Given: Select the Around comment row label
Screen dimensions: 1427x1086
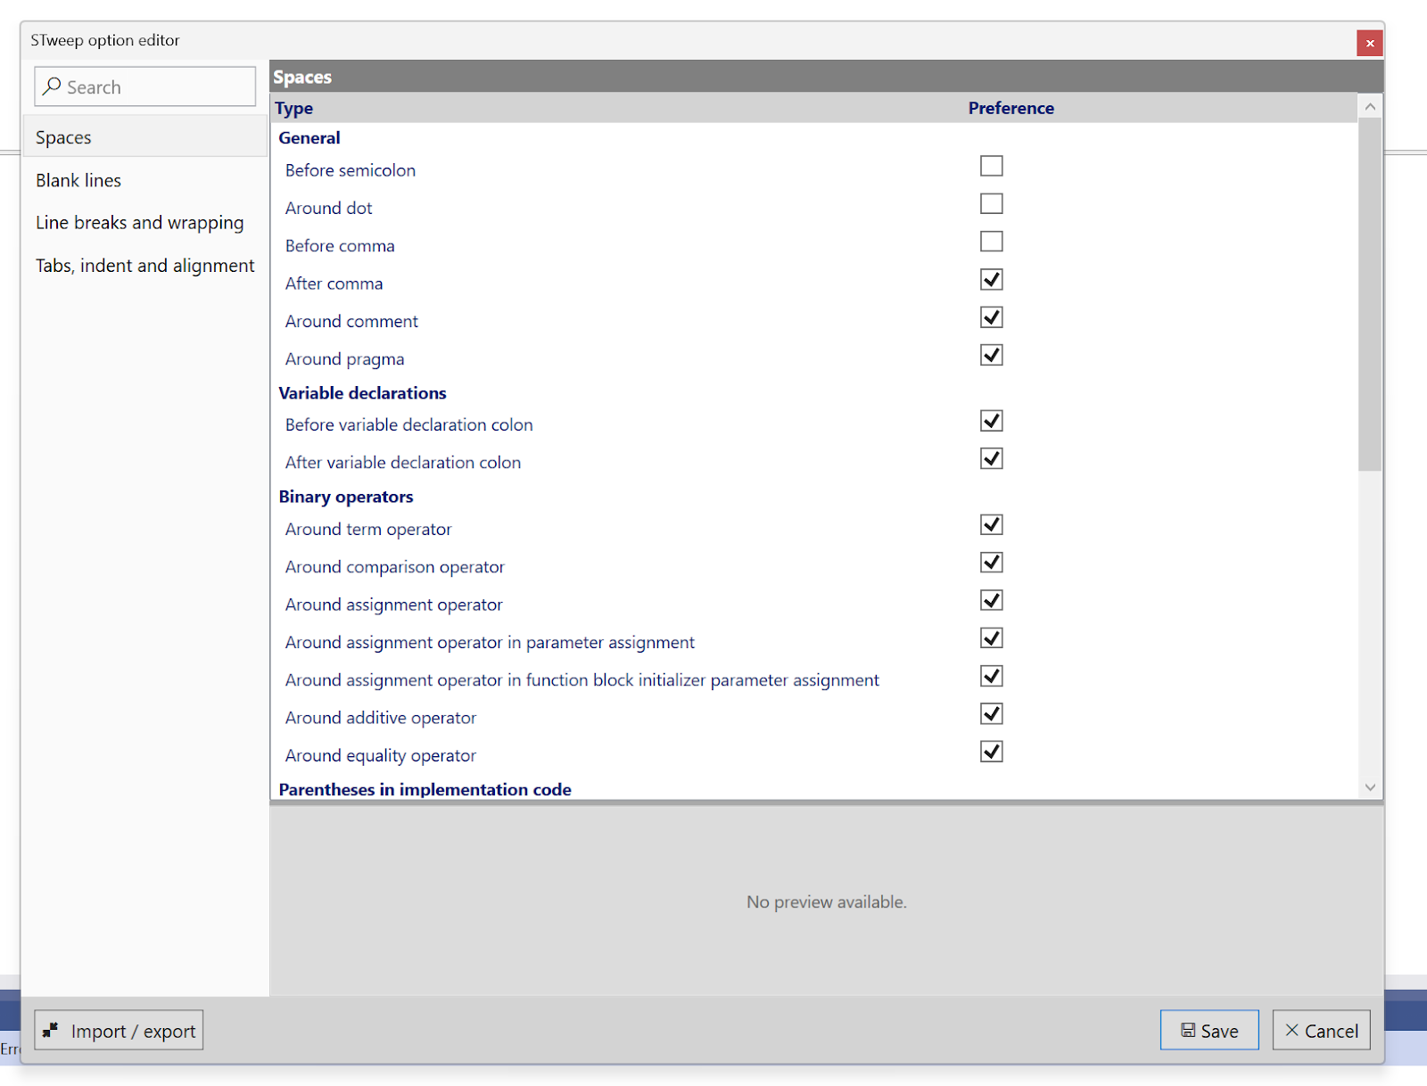Looking at the screenshot, I should click(351, 321).
